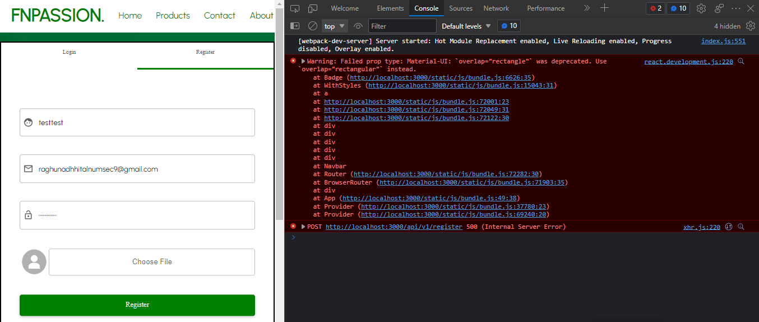
Task: Open the Default levels dropdown
Action: click(x=466, y=26)
